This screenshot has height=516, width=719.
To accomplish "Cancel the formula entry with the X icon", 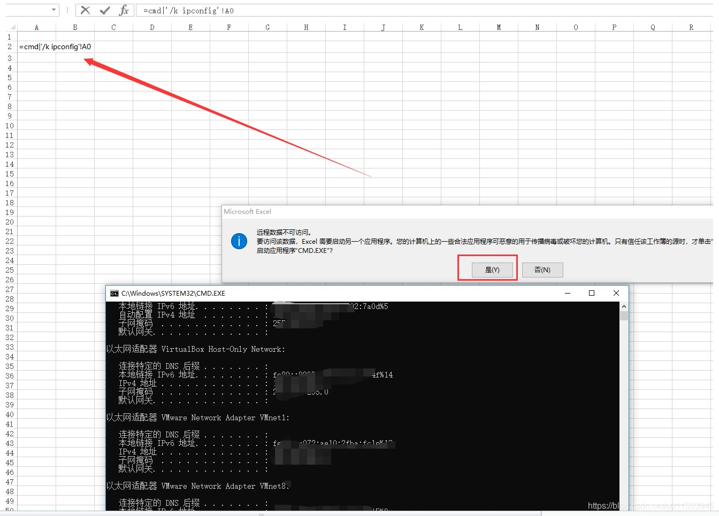I will tap(85, 10).
